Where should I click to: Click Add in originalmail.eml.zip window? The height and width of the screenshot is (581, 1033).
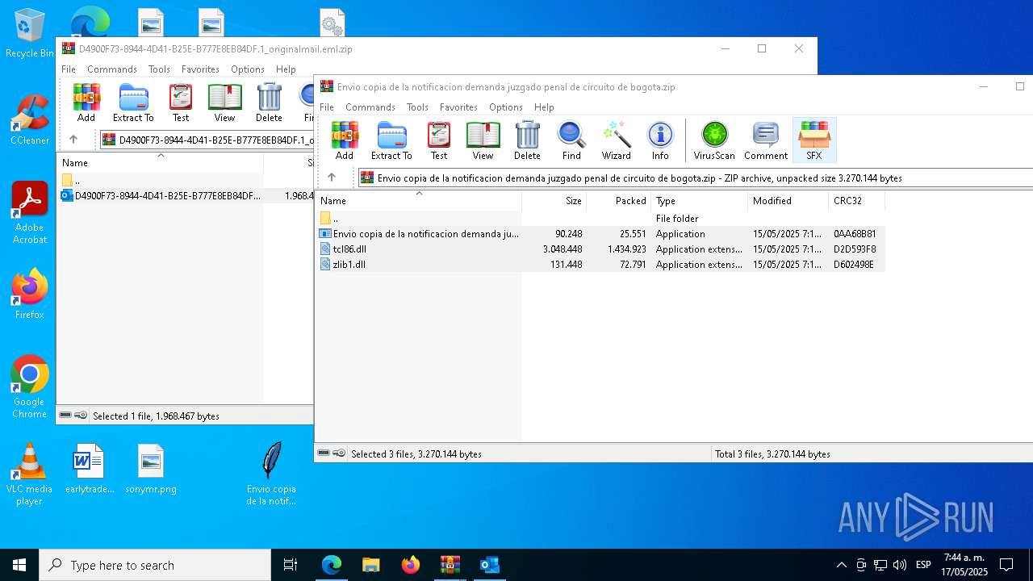pos(86,102)
